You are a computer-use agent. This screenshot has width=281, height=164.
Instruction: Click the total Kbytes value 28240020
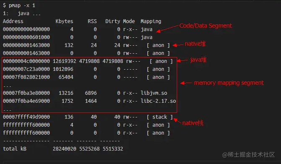pyautogui.click(x=64, y=149)
